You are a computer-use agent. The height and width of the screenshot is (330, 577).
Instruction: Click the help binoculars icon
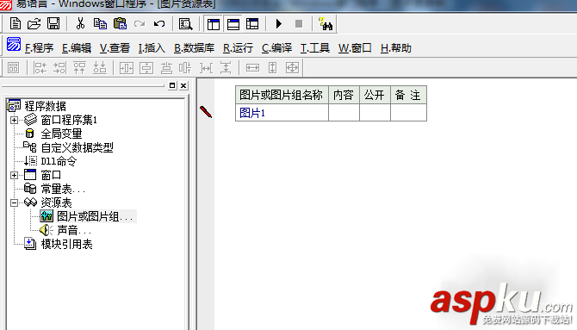click(x=326, y=24)
